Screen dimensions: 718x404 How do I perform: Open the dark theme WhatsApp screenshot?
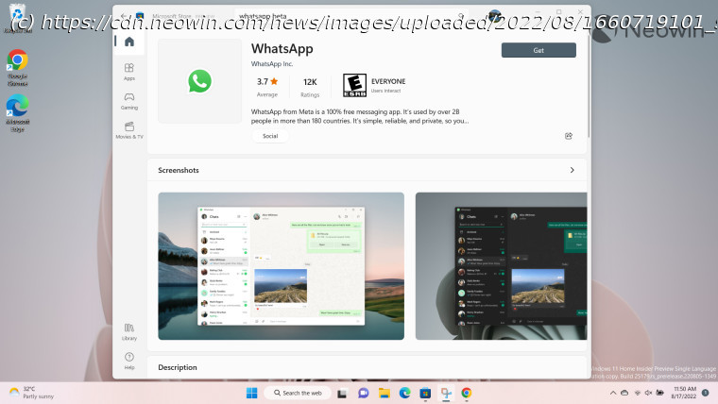click(501, 266)
